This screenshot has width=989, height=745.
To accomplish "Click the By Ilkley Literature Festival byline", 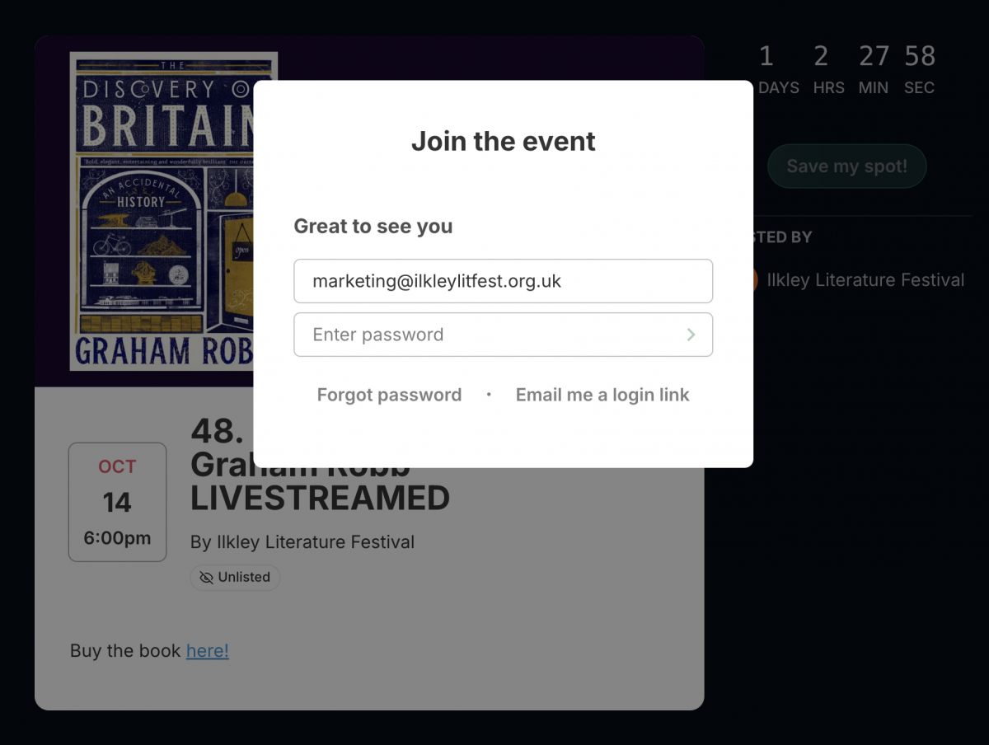I will tap(302, 542).
